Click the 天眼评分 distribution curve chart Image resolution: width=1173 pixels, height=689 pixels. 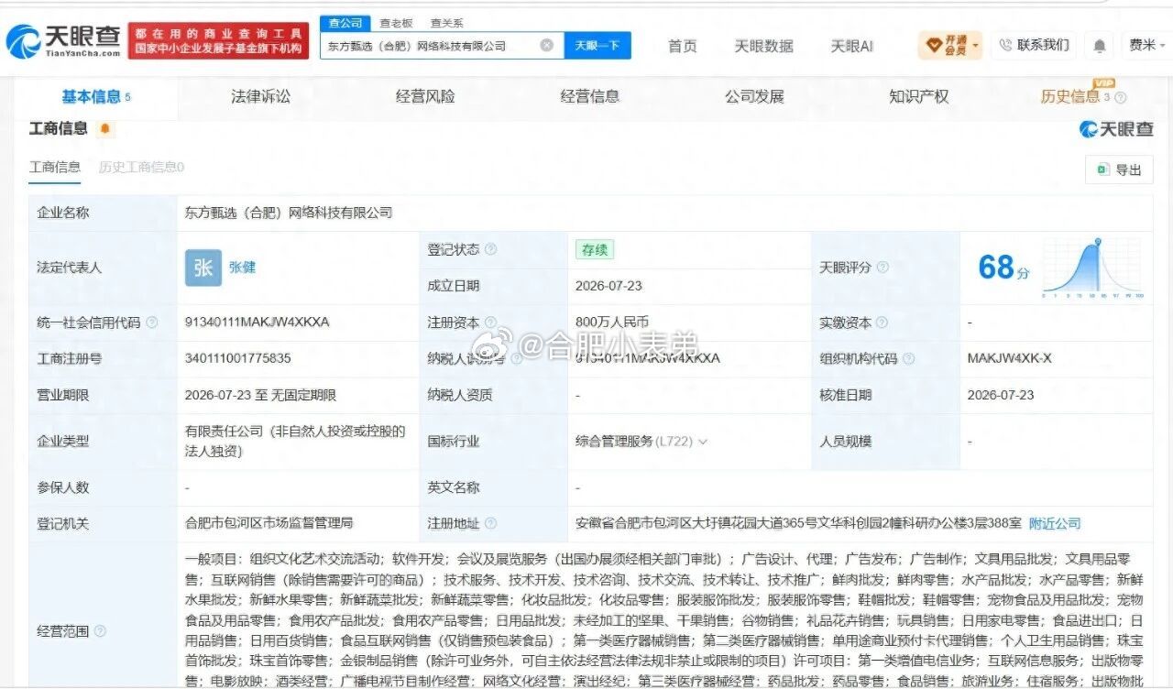1094,268
